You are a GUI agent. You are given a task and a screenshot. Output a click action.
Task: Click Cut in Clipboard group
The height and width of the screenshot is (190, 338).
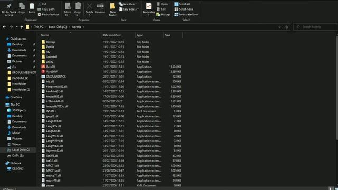pyautogui.click(x=42, y=4)
